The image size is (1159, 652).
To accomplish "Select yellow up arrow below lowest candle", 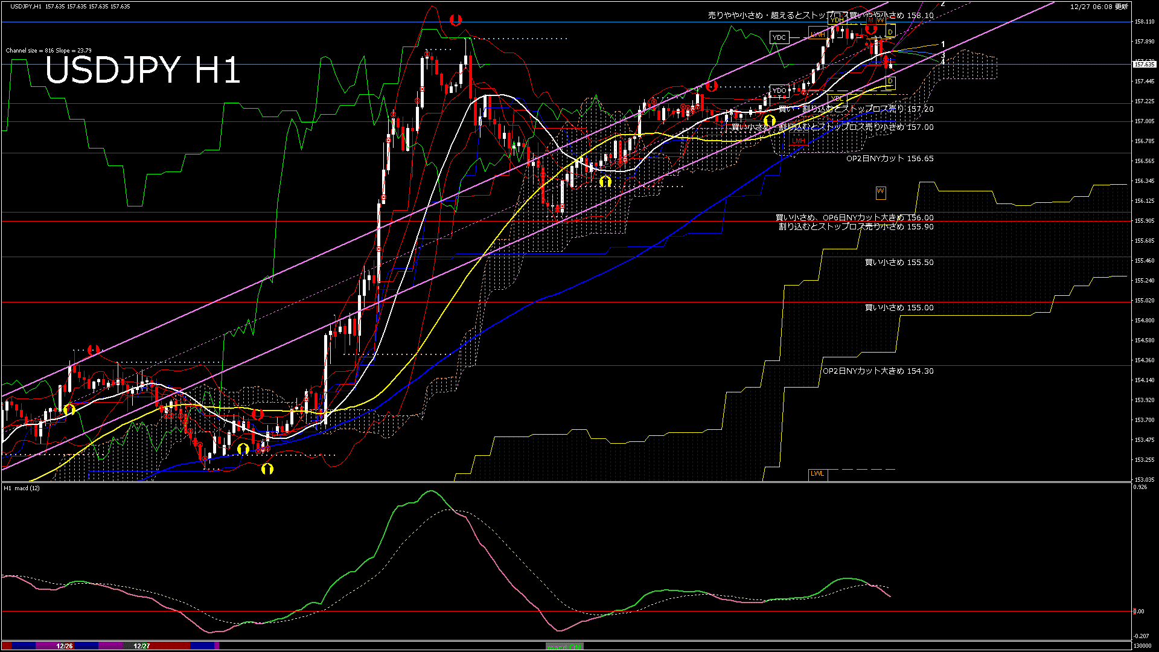I will pyautogui.click(x=267, y=469).
